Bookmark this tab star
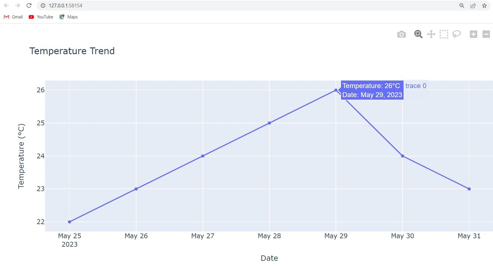Viewport: 493px width, 267px height. (484, 6)
